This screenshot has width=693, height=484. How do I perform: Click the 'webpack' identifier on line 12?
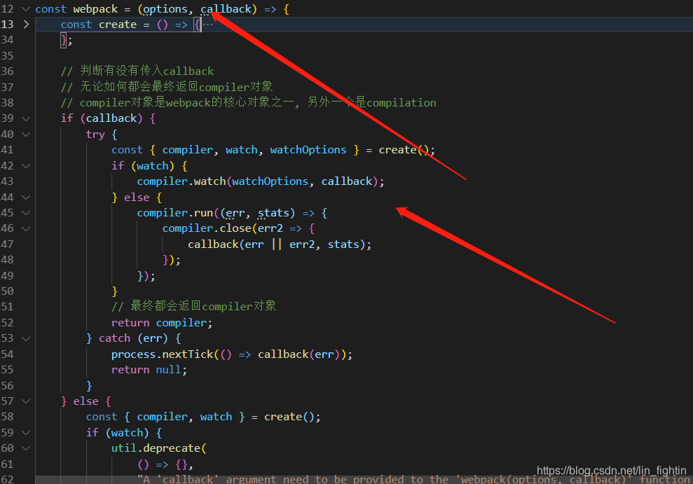coord(95,9)
